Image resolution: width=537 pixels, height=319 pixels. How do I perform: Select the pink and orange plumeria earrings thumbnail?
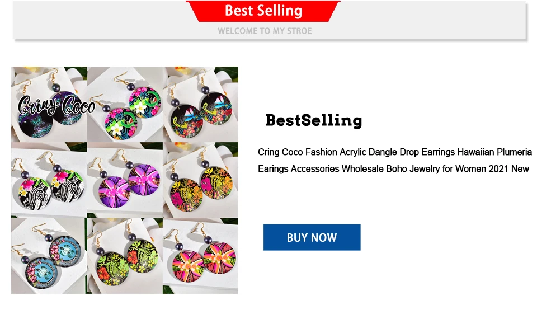pos(201,256)
